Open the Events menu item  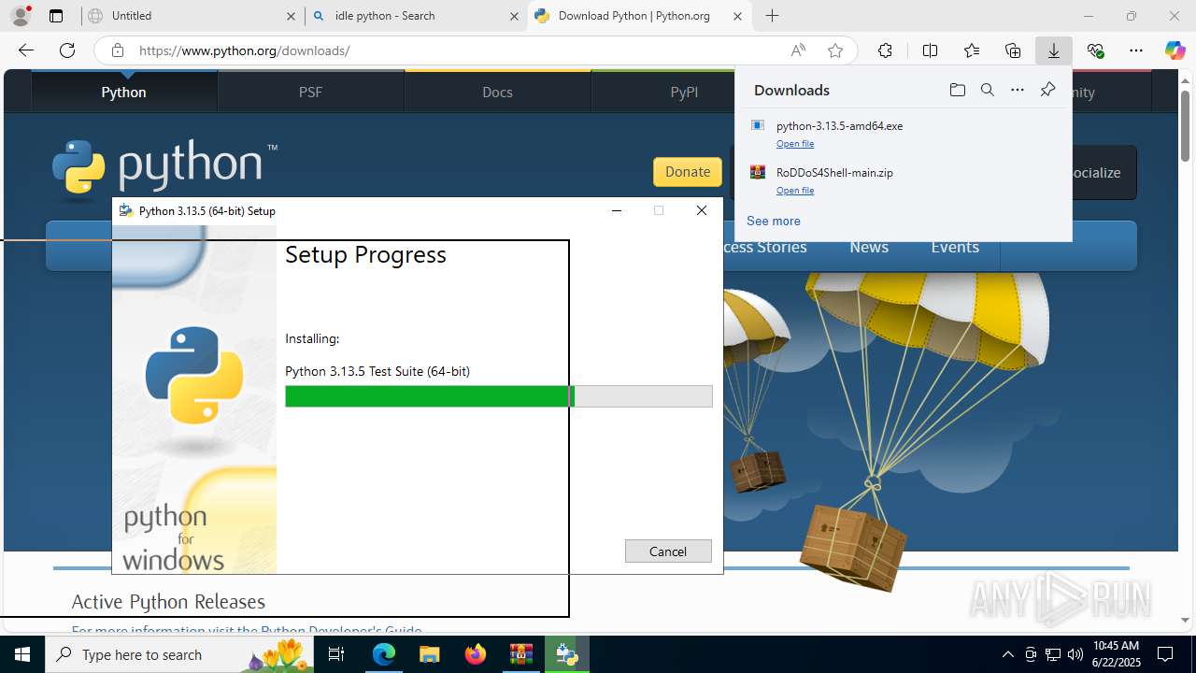coord(955,247)
